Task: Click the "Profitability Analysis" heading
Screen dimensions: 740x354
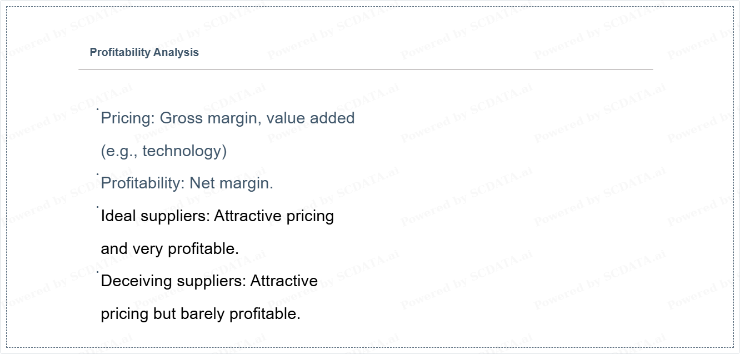Action: point(144,53)
